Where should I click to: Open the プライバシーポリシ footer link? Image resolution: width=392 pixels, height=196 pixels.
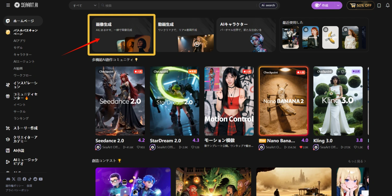pos(17,190)
